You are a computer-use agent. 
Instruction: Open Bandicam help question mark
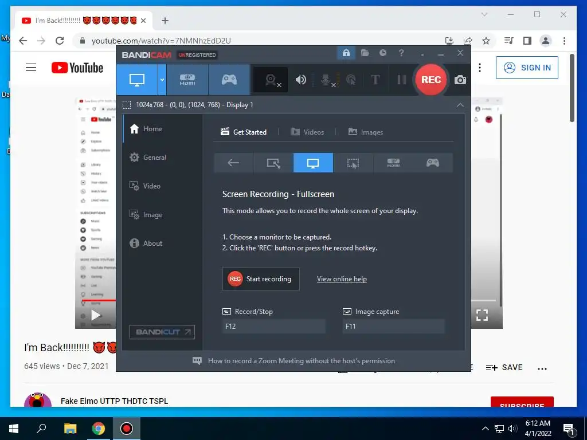tap(401, 53)
